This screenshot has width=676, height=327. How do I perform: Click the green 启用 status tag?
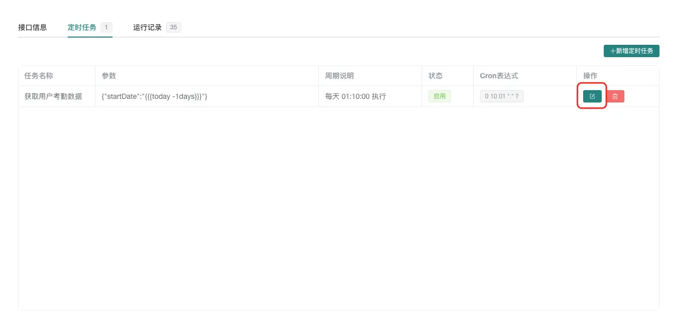pyautogui.click(x=439, y=96)
